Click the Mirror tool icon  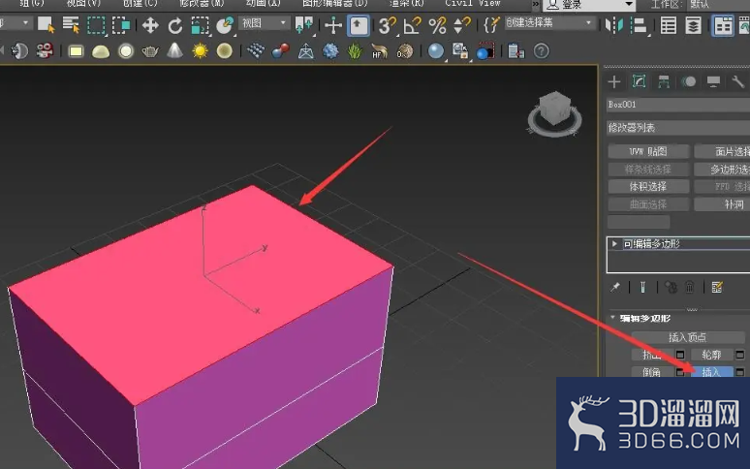[614, 25]
